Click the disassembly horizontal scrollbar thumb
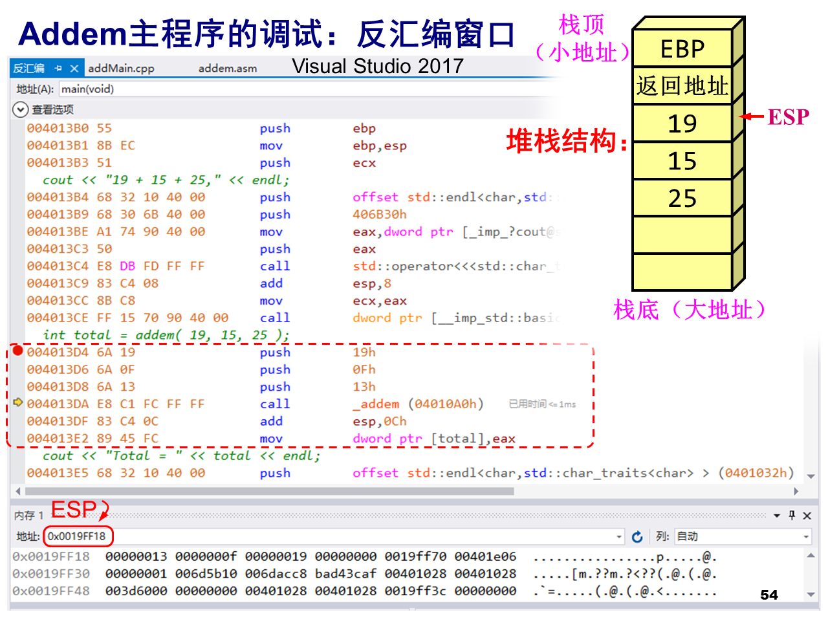This screenshot has width=828, height=621. (268, 491)
